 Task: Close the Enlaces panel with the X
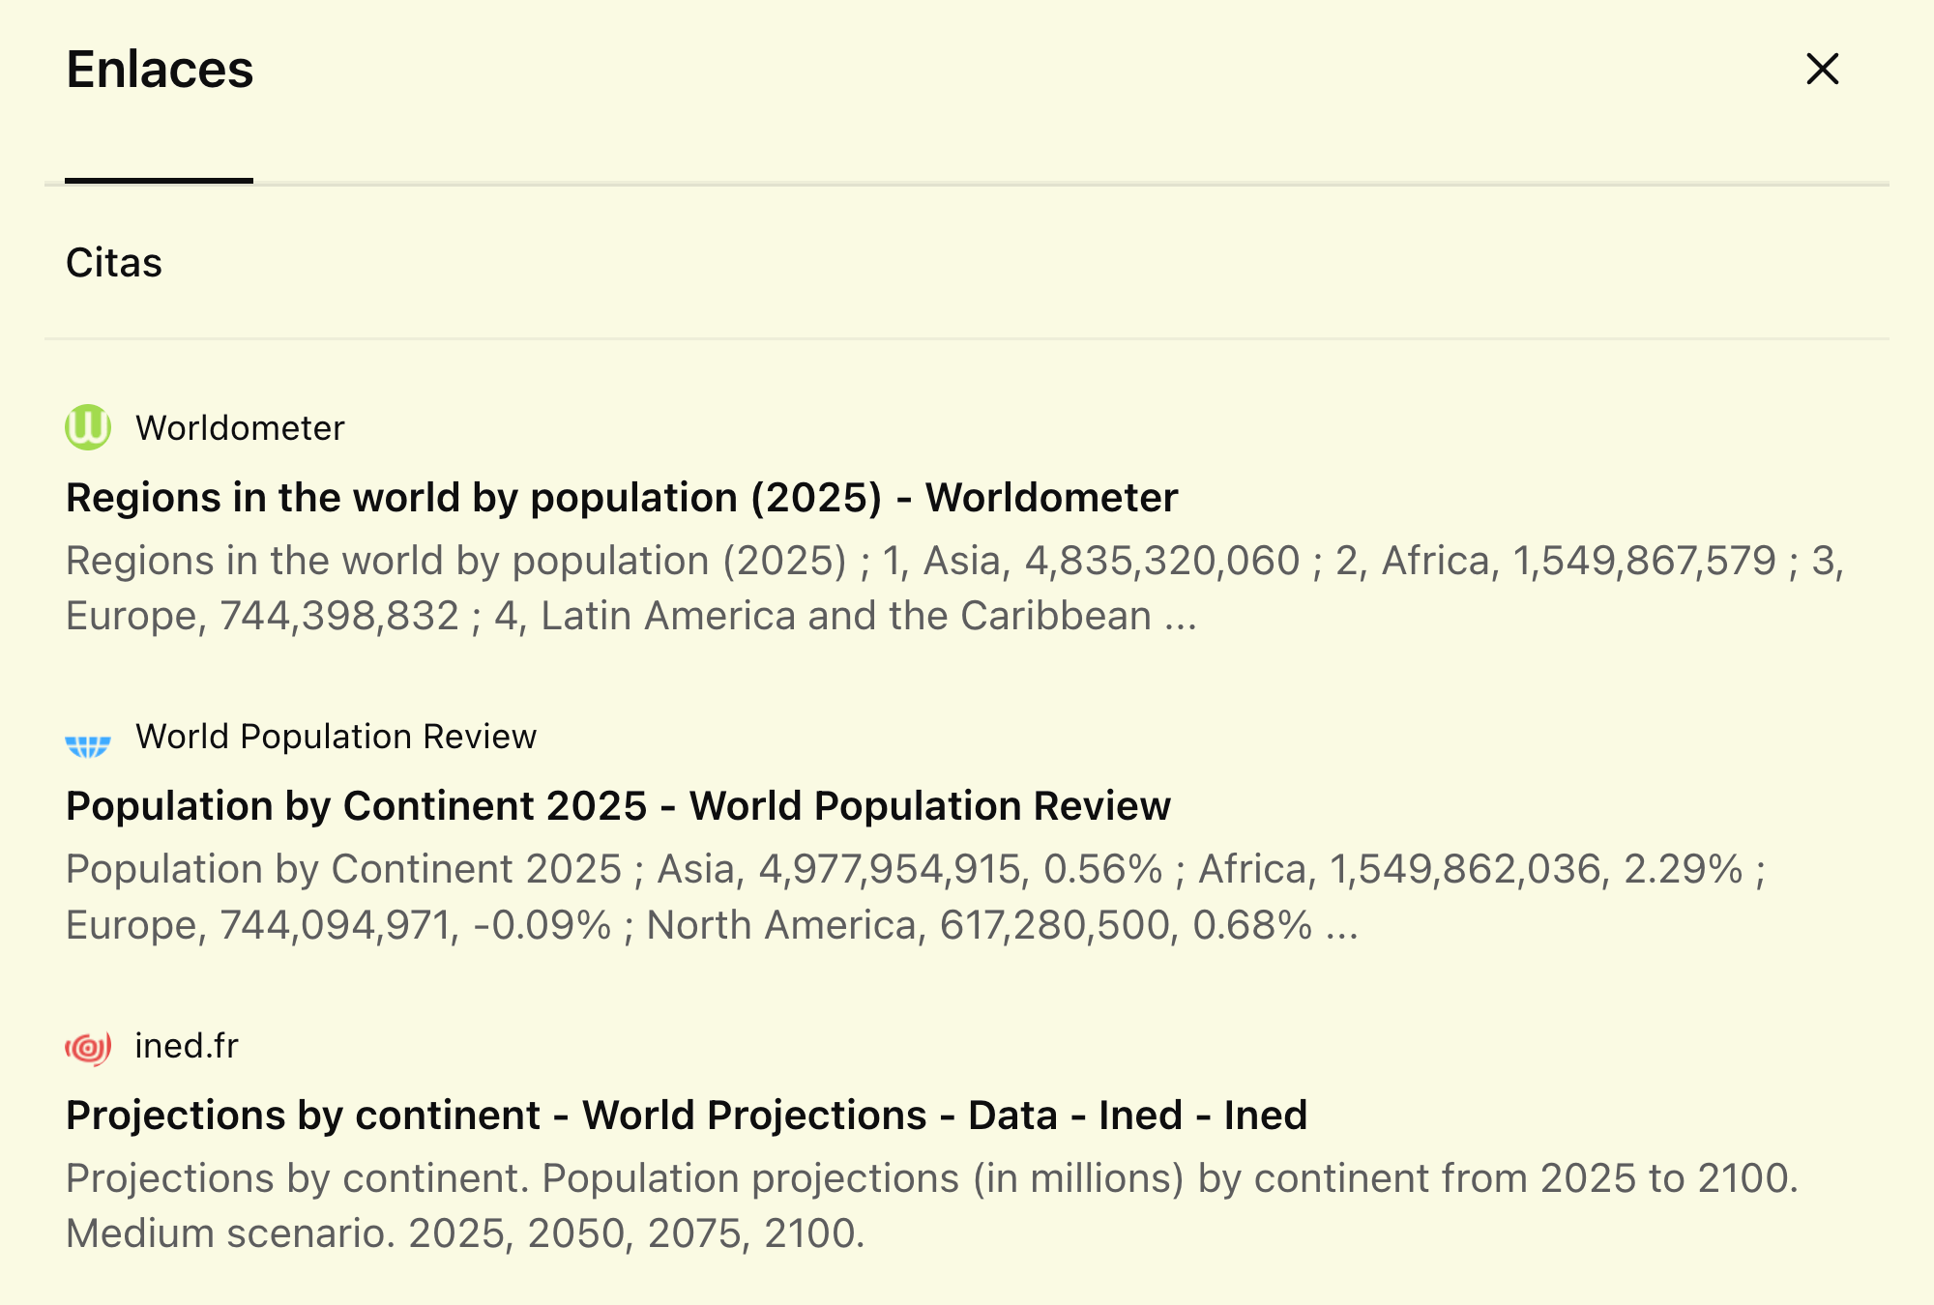[1822, 69]
